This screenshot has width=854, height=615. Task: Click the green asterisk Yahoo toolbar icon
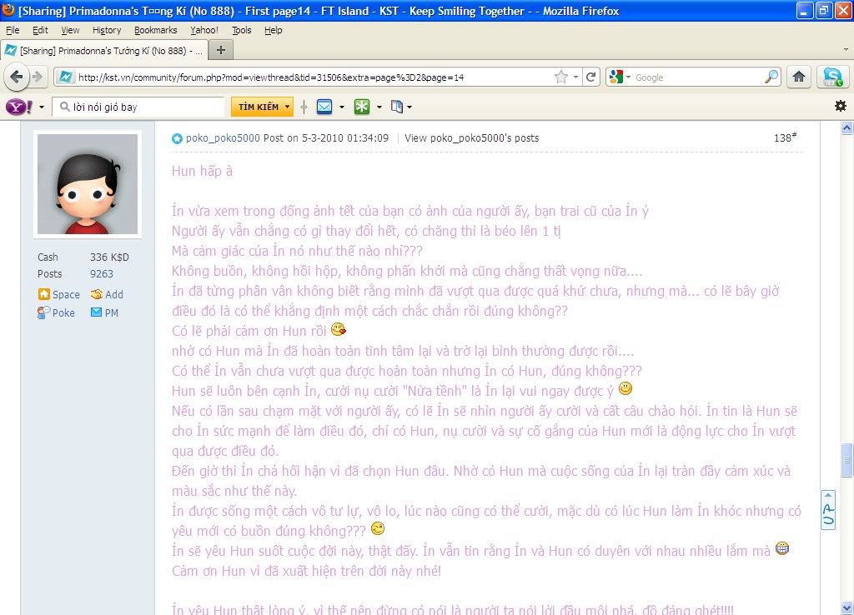(x=362, y=107)
